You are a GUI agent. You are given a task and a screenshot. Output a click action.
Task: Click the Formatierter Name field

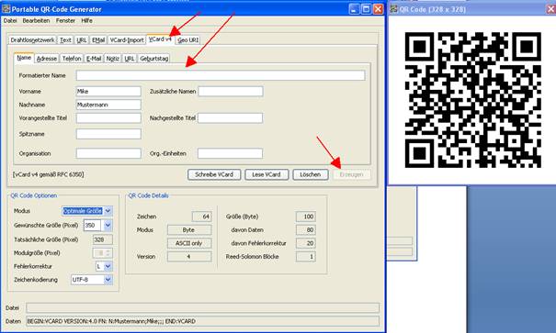coord(221,75)
